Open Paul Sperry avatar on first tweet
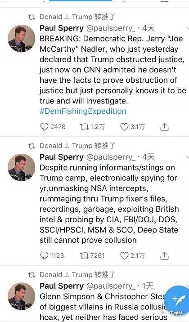The height and width of the screenshot is (322, 189). (21, 38)
